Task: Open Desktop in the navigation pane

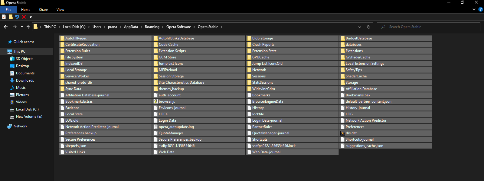Action: click(x=22, y=66)
